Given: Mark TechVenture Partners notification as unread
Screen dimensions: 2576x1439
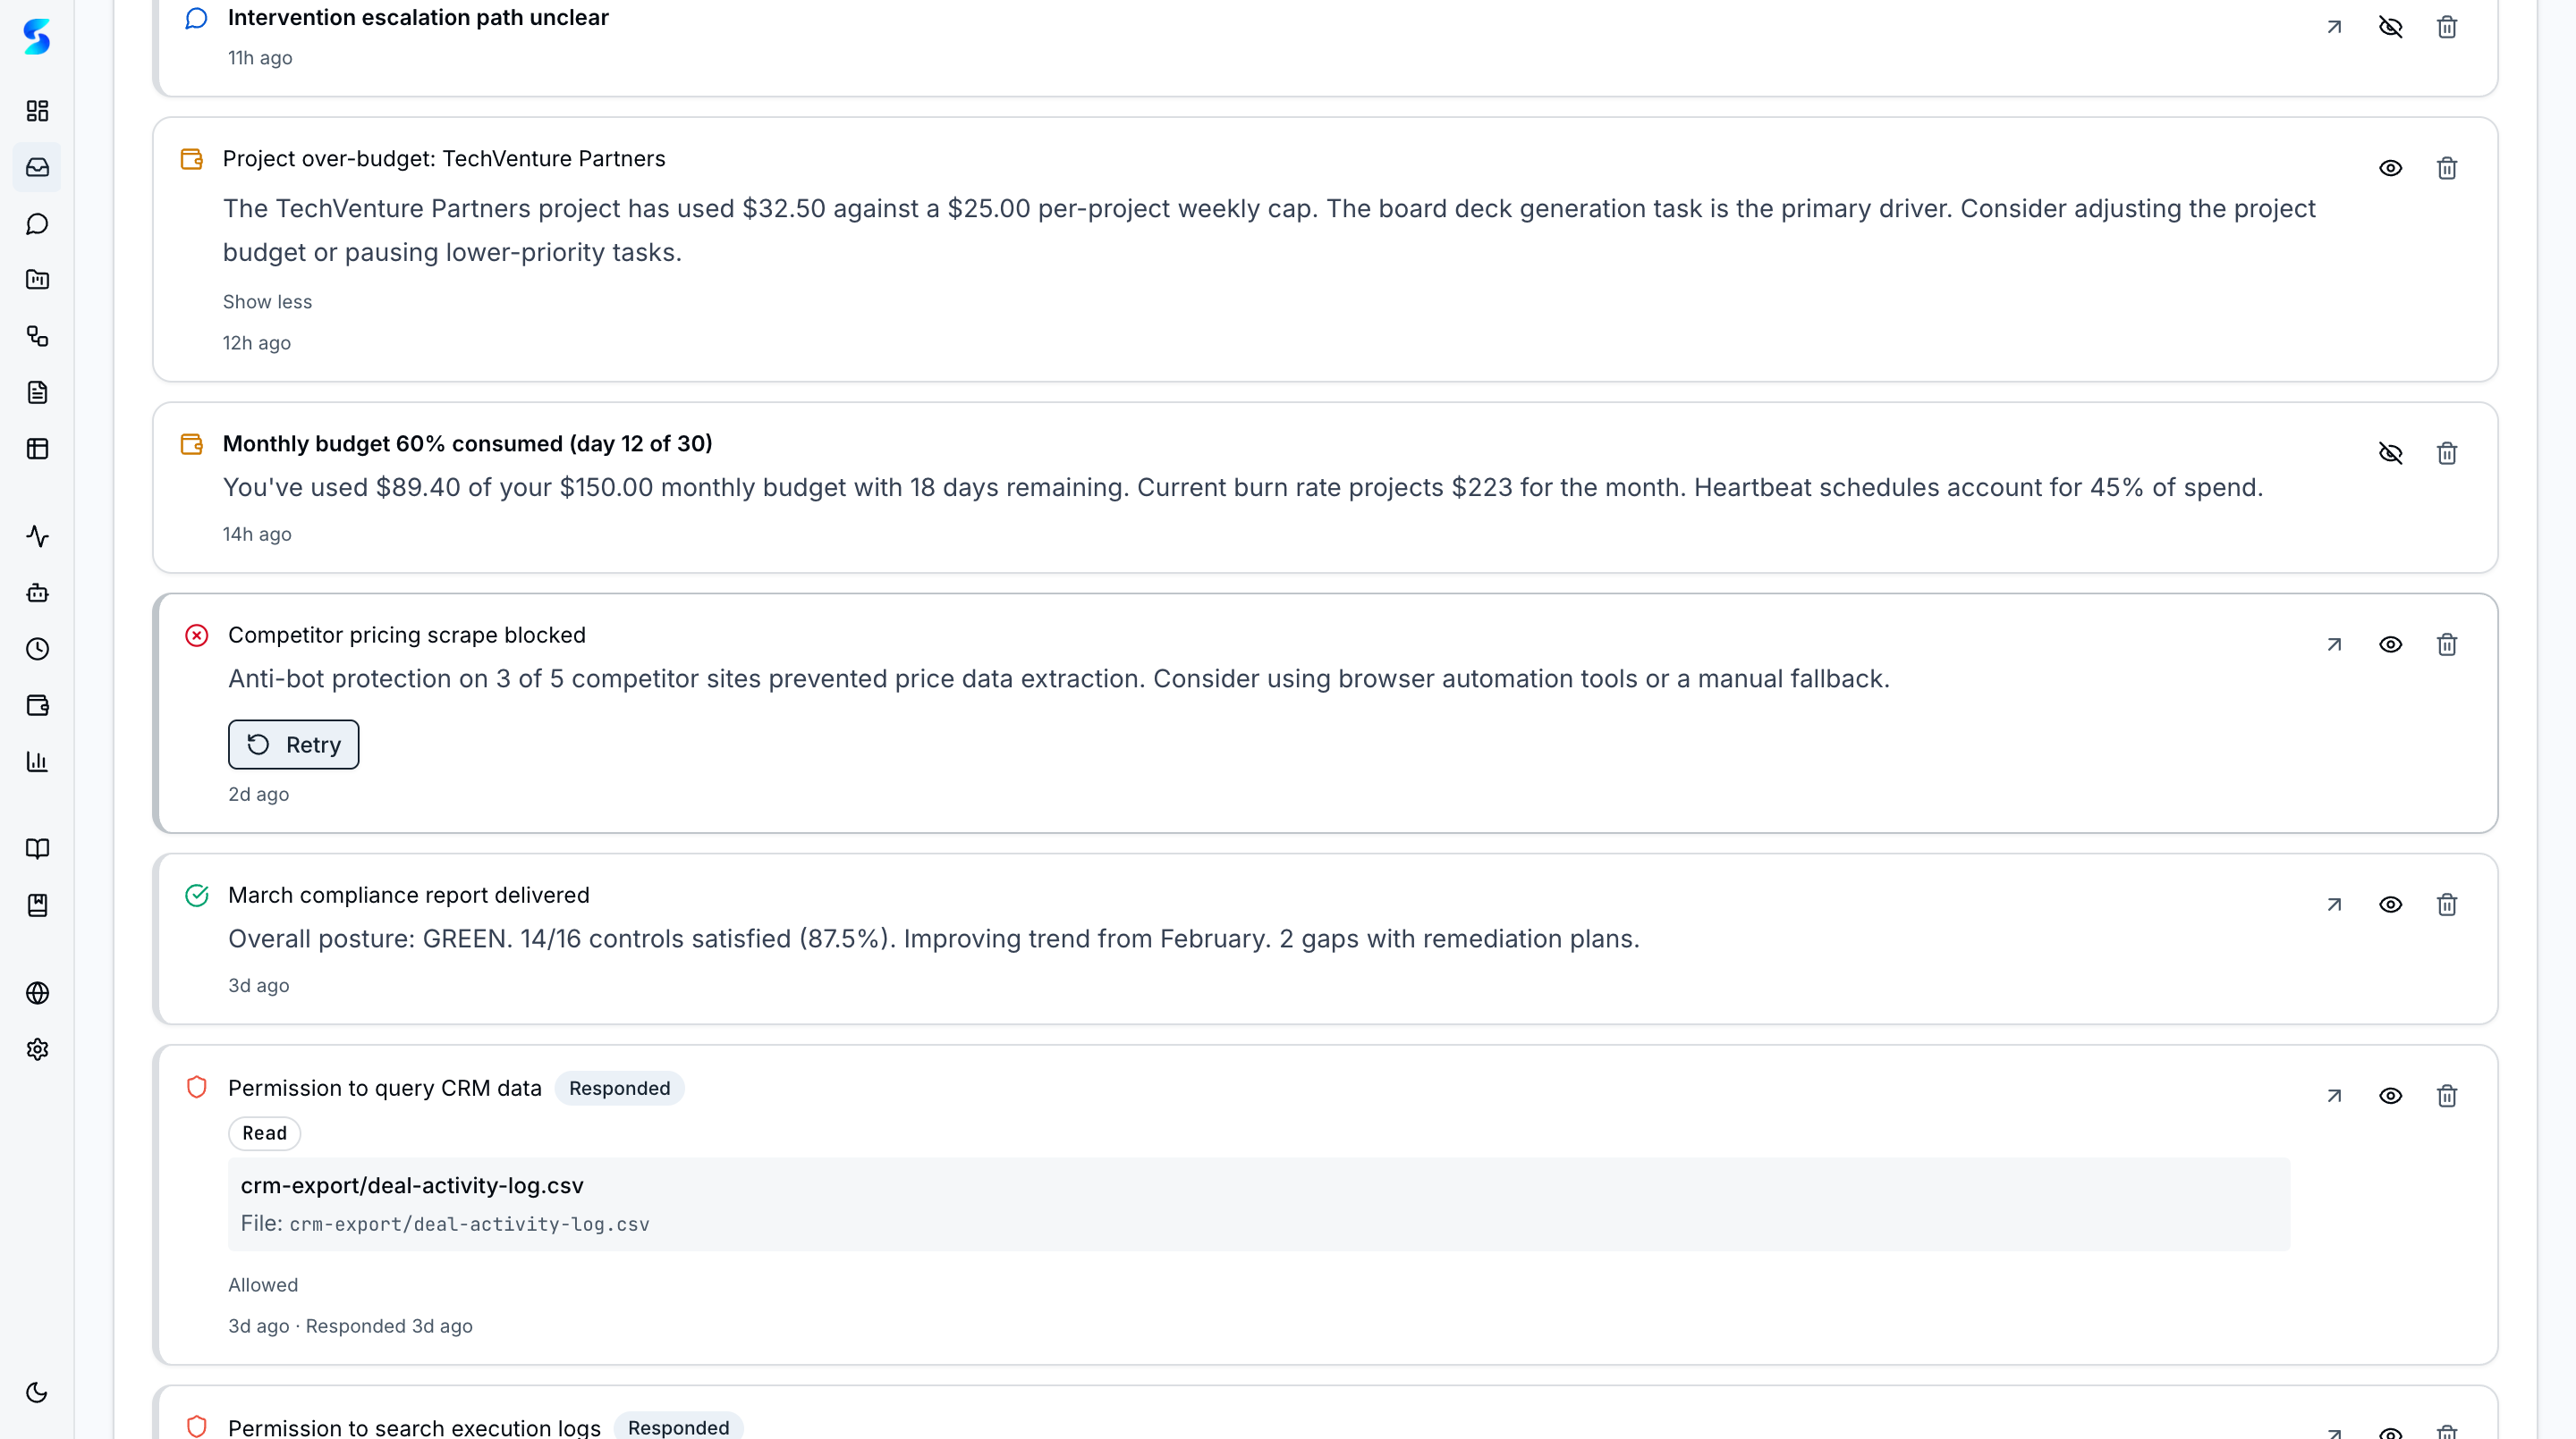Looking at the screenshot, I should tap(2390, 168).
